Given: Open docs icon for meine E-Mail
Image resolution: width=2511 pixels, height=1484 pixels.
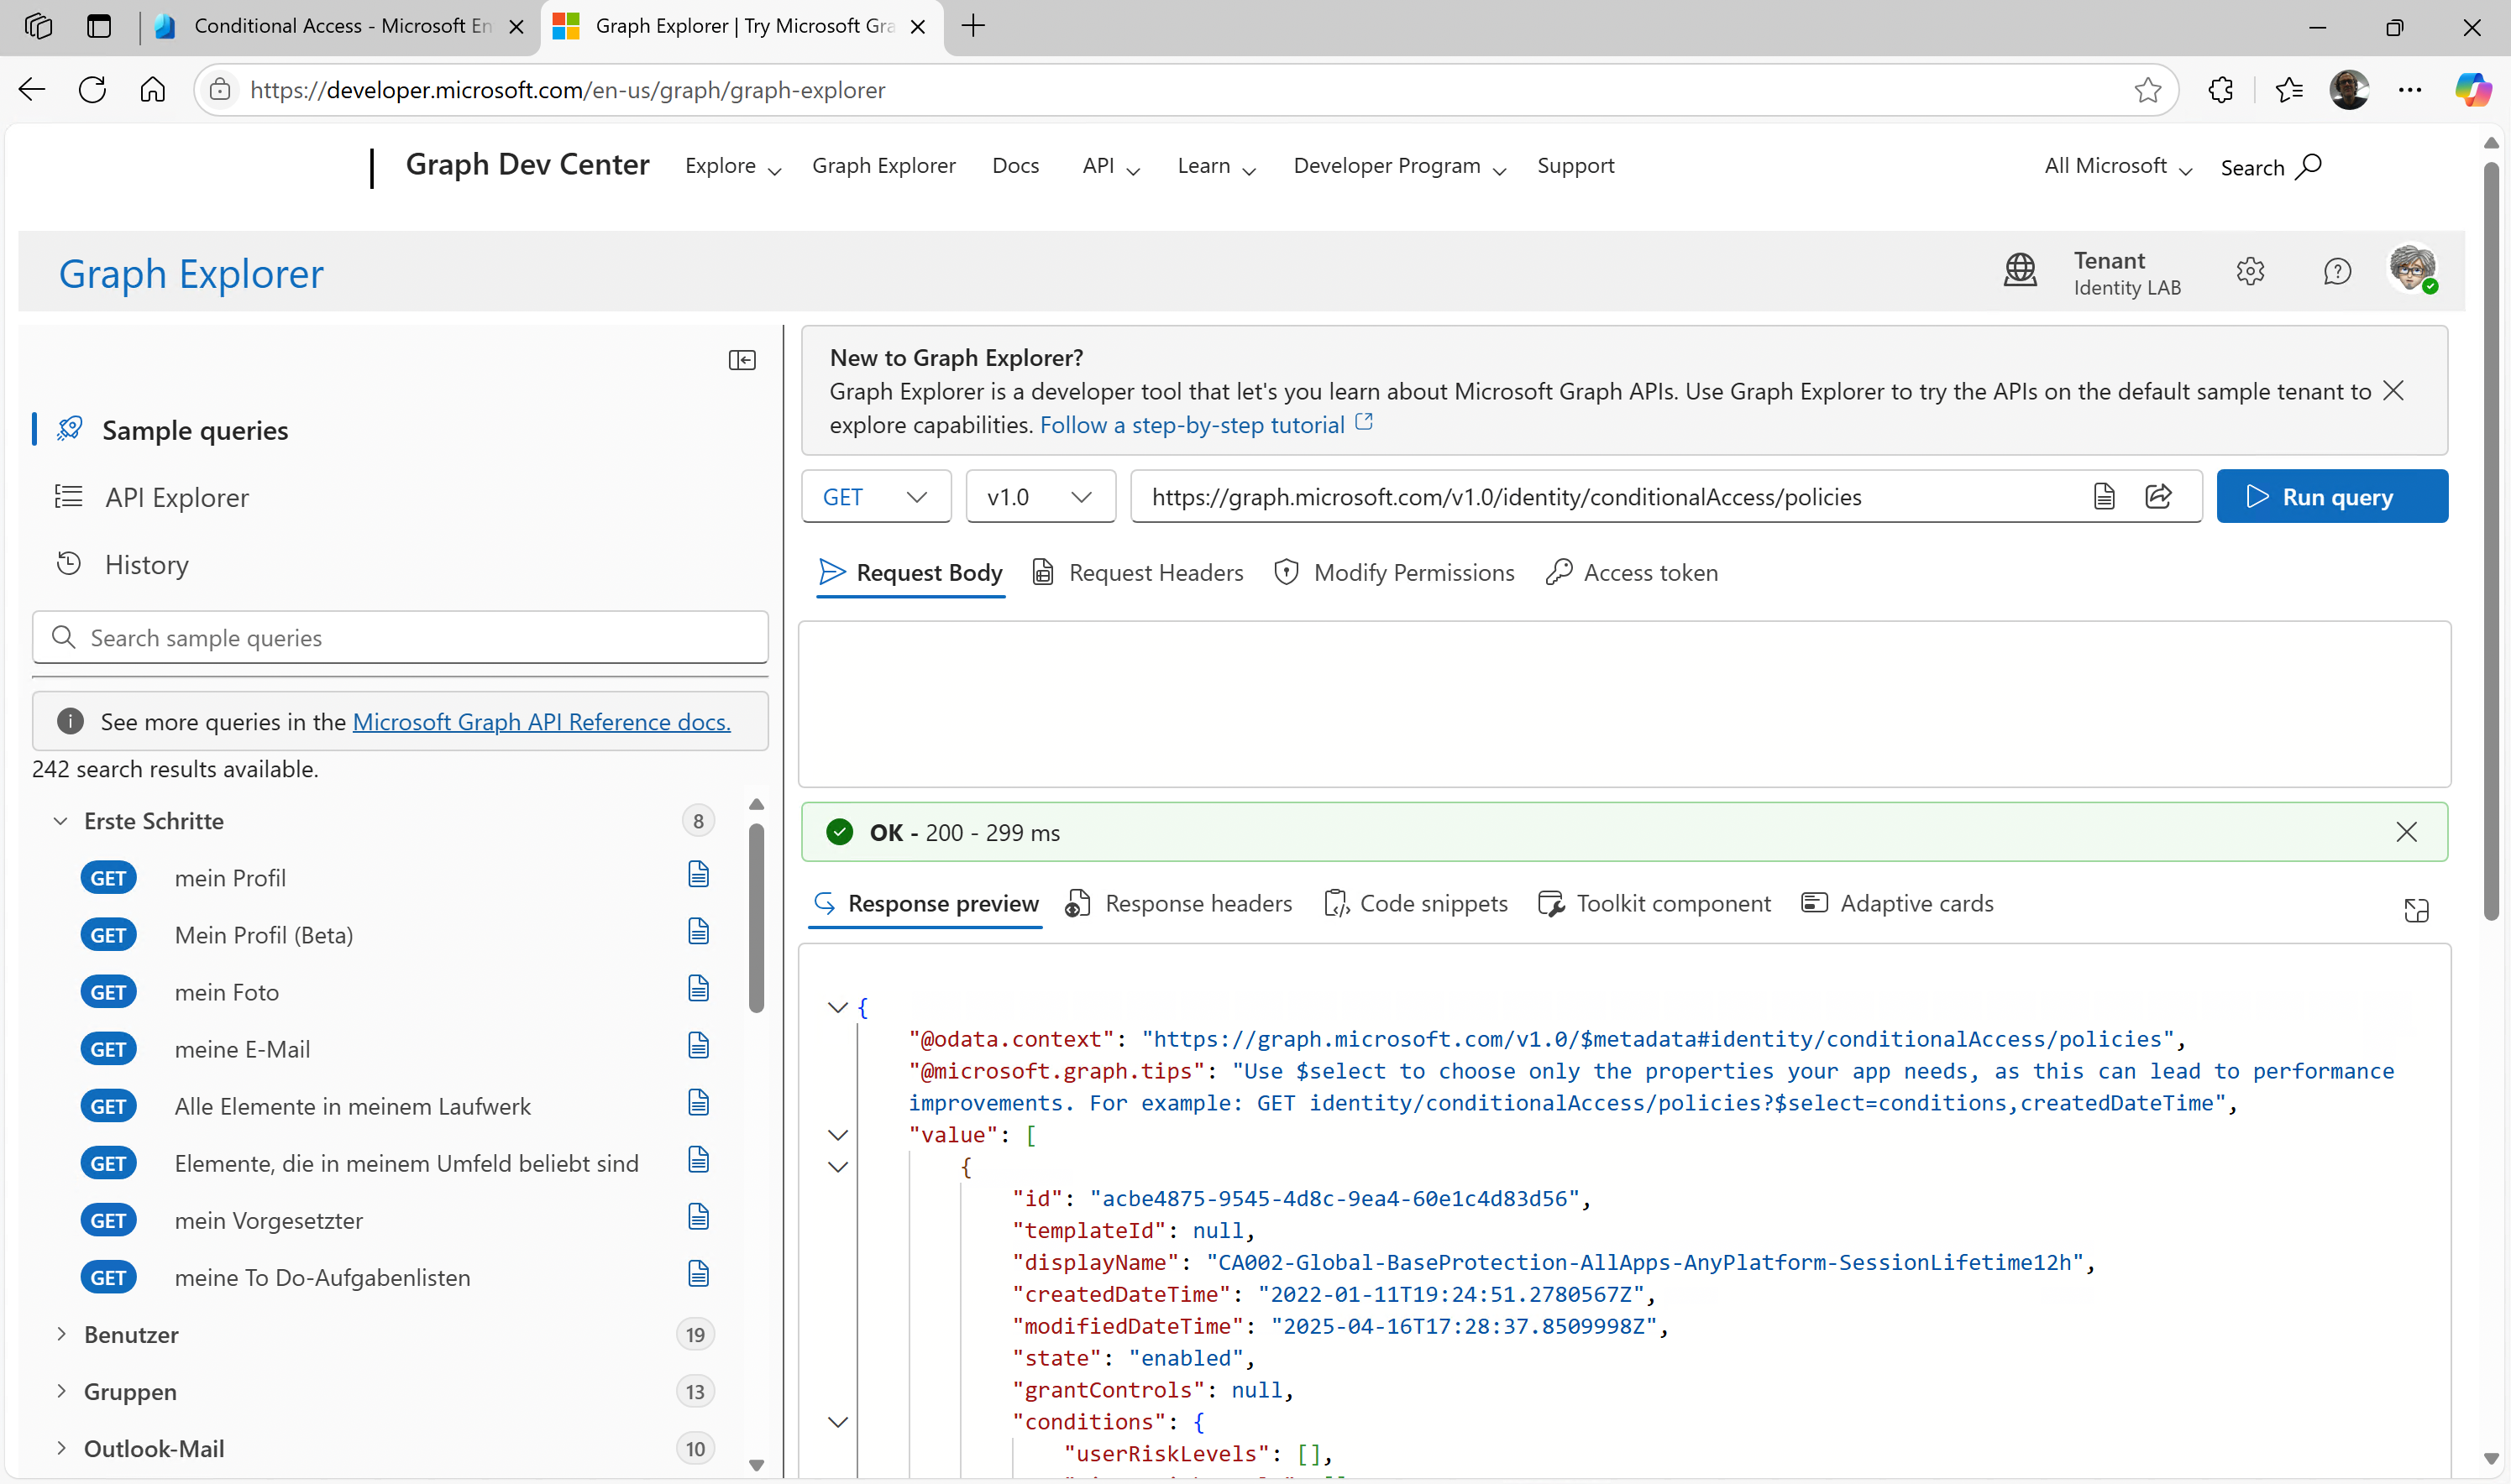Looking at the screenshot, I should pos(698,1046).
